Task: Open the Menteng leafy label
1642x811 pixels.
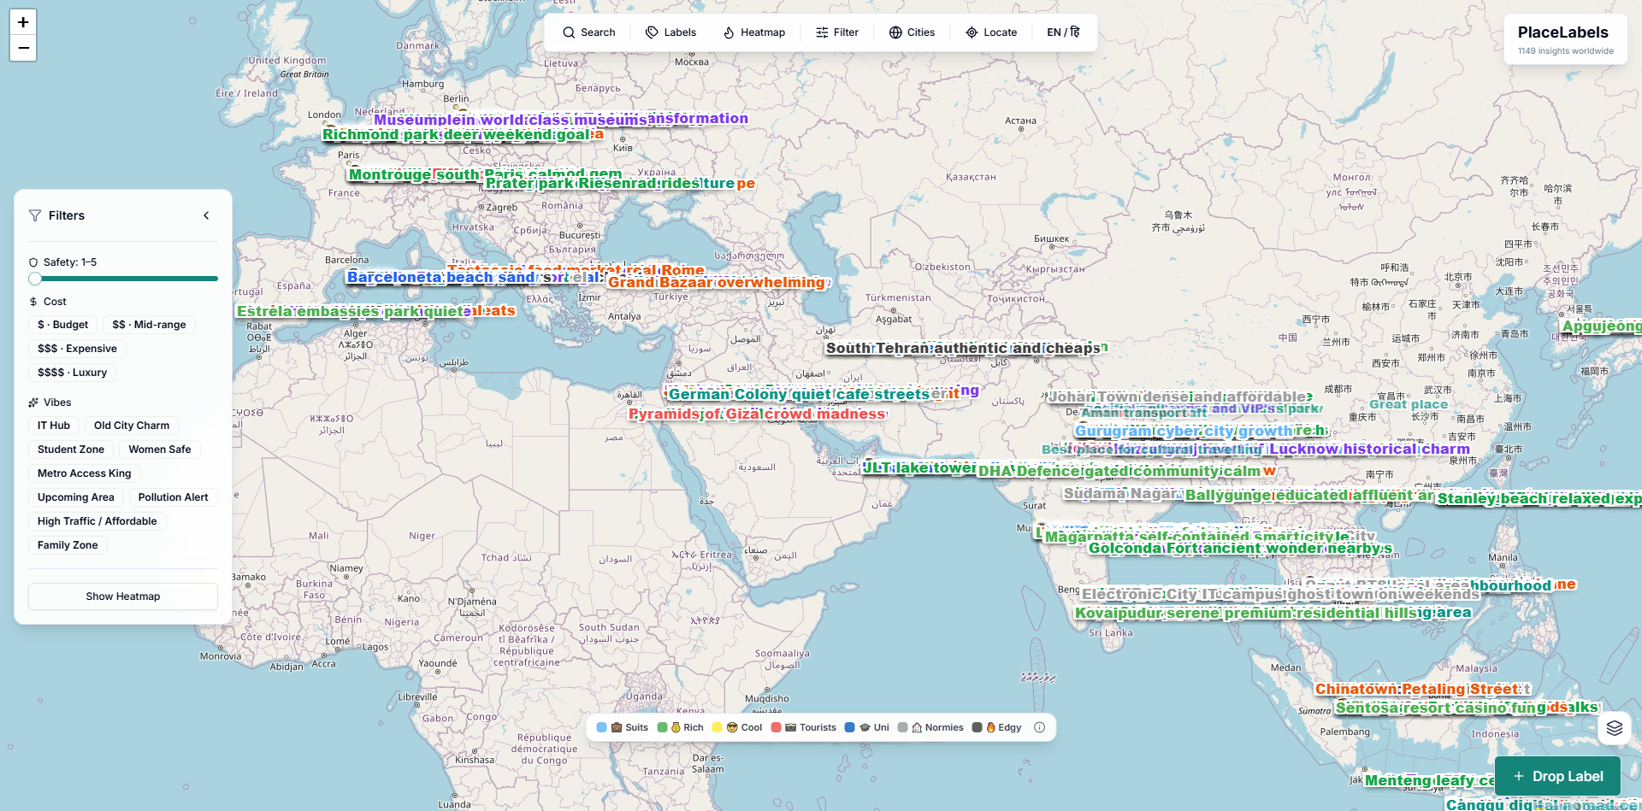Action: tap(1430, 781)
